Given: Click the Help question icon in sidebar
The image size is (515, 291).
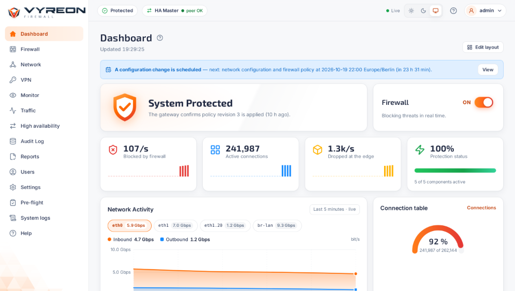Looking at the screenshot, I should pyautogui.click(x=13, y=233).
